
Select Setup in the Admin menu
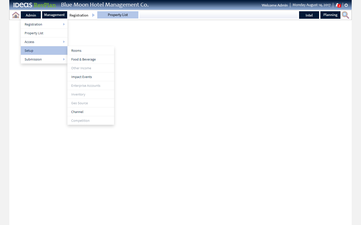click(x=29, y=50)
